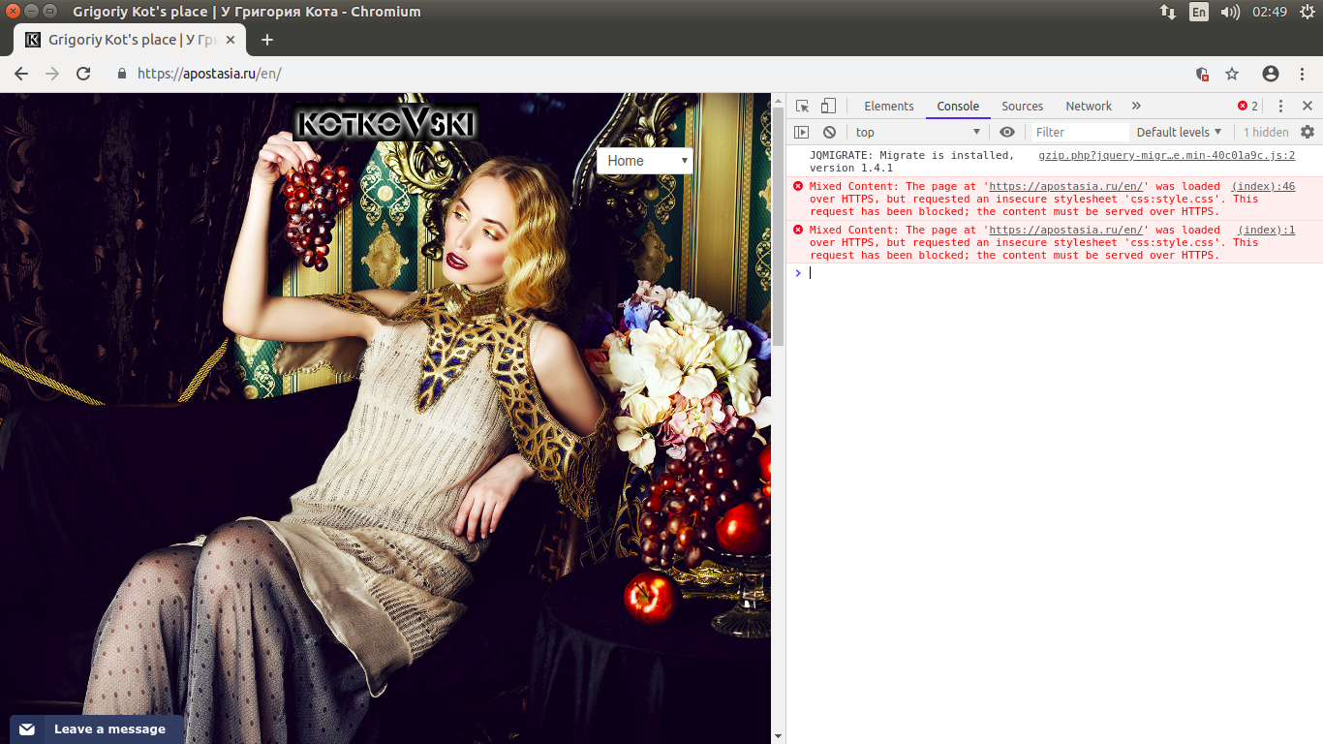1323x744 pixels.
Task: Click the blocked insecure content shield icon
Action: tap(1202, 74)
